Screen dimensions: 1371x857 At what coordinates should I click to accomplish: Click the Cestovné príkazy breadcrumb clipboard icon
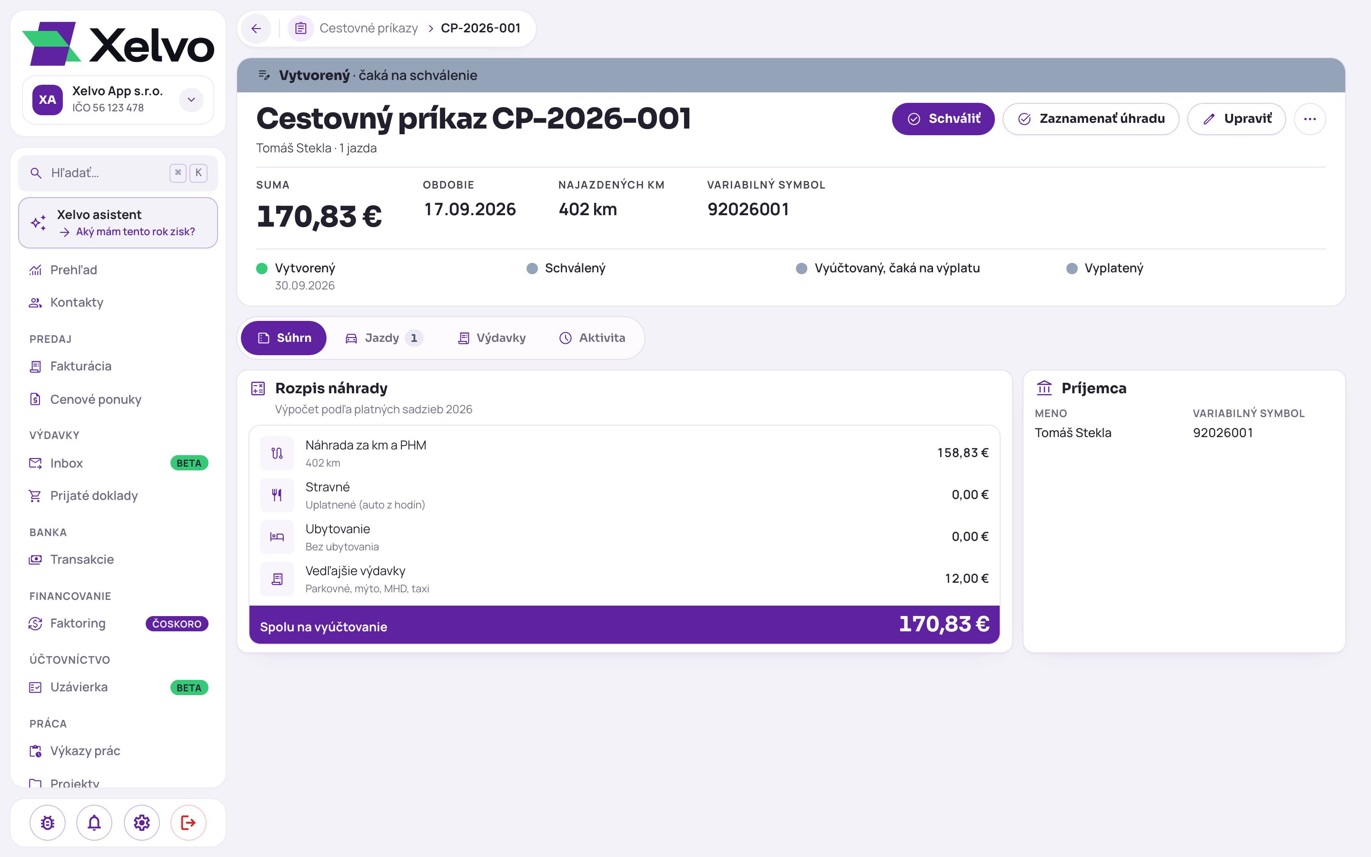coord(301,29)
